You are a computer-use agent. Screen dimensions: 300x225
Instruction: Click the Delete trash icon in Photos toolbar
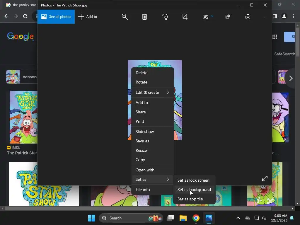(144, 17)
